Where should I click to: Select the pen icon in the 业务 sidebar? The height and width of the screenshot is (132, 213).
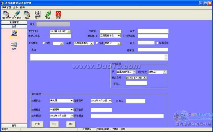[14, 33]
